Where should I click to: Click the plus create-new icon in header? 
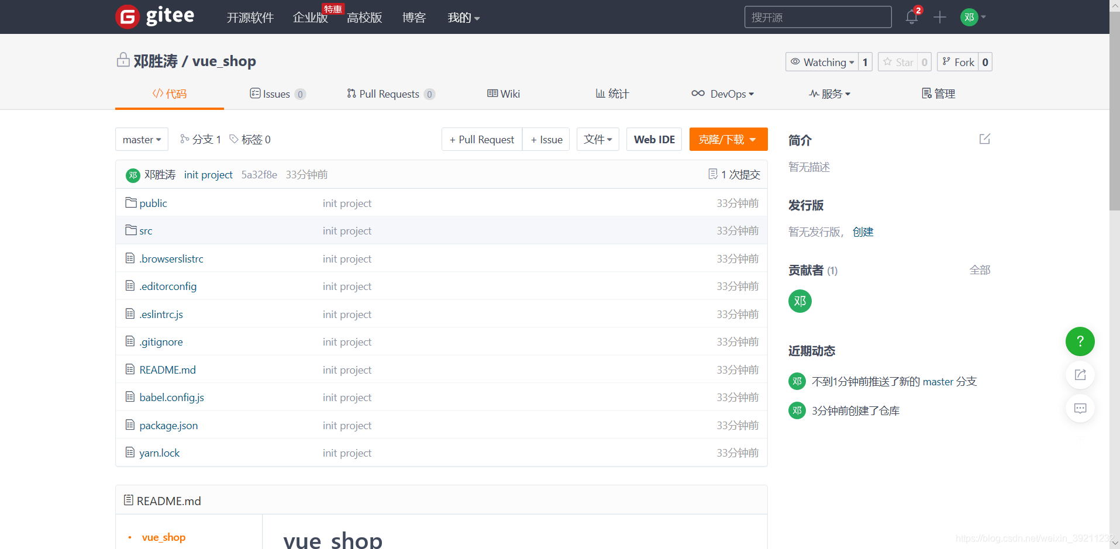coord(940,17)
